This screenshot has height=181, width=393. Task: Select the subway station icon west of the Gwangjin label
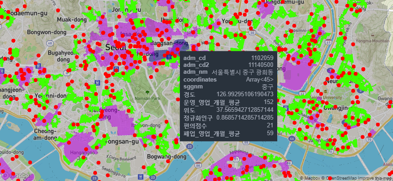coord(285,108)
